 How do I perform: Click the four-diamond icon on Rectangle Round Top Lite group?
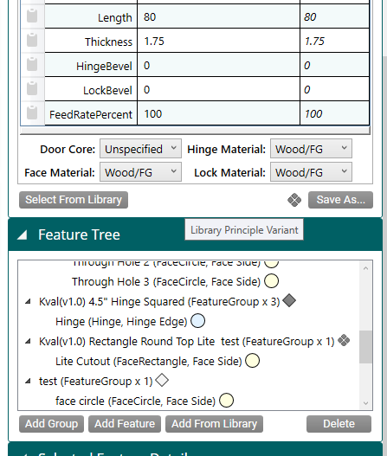[x=344, y=340]
